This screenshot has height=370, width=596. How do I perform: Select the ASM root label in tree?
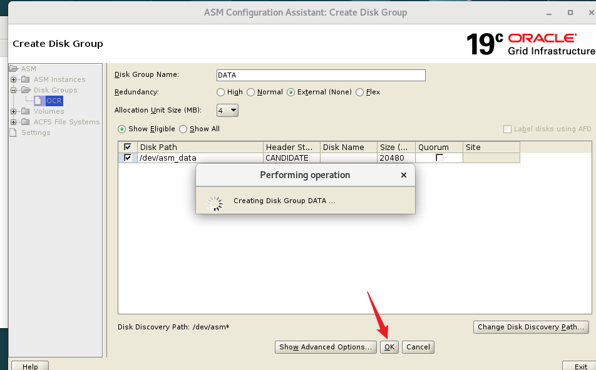pyautogui.click(x=29, y=69)
